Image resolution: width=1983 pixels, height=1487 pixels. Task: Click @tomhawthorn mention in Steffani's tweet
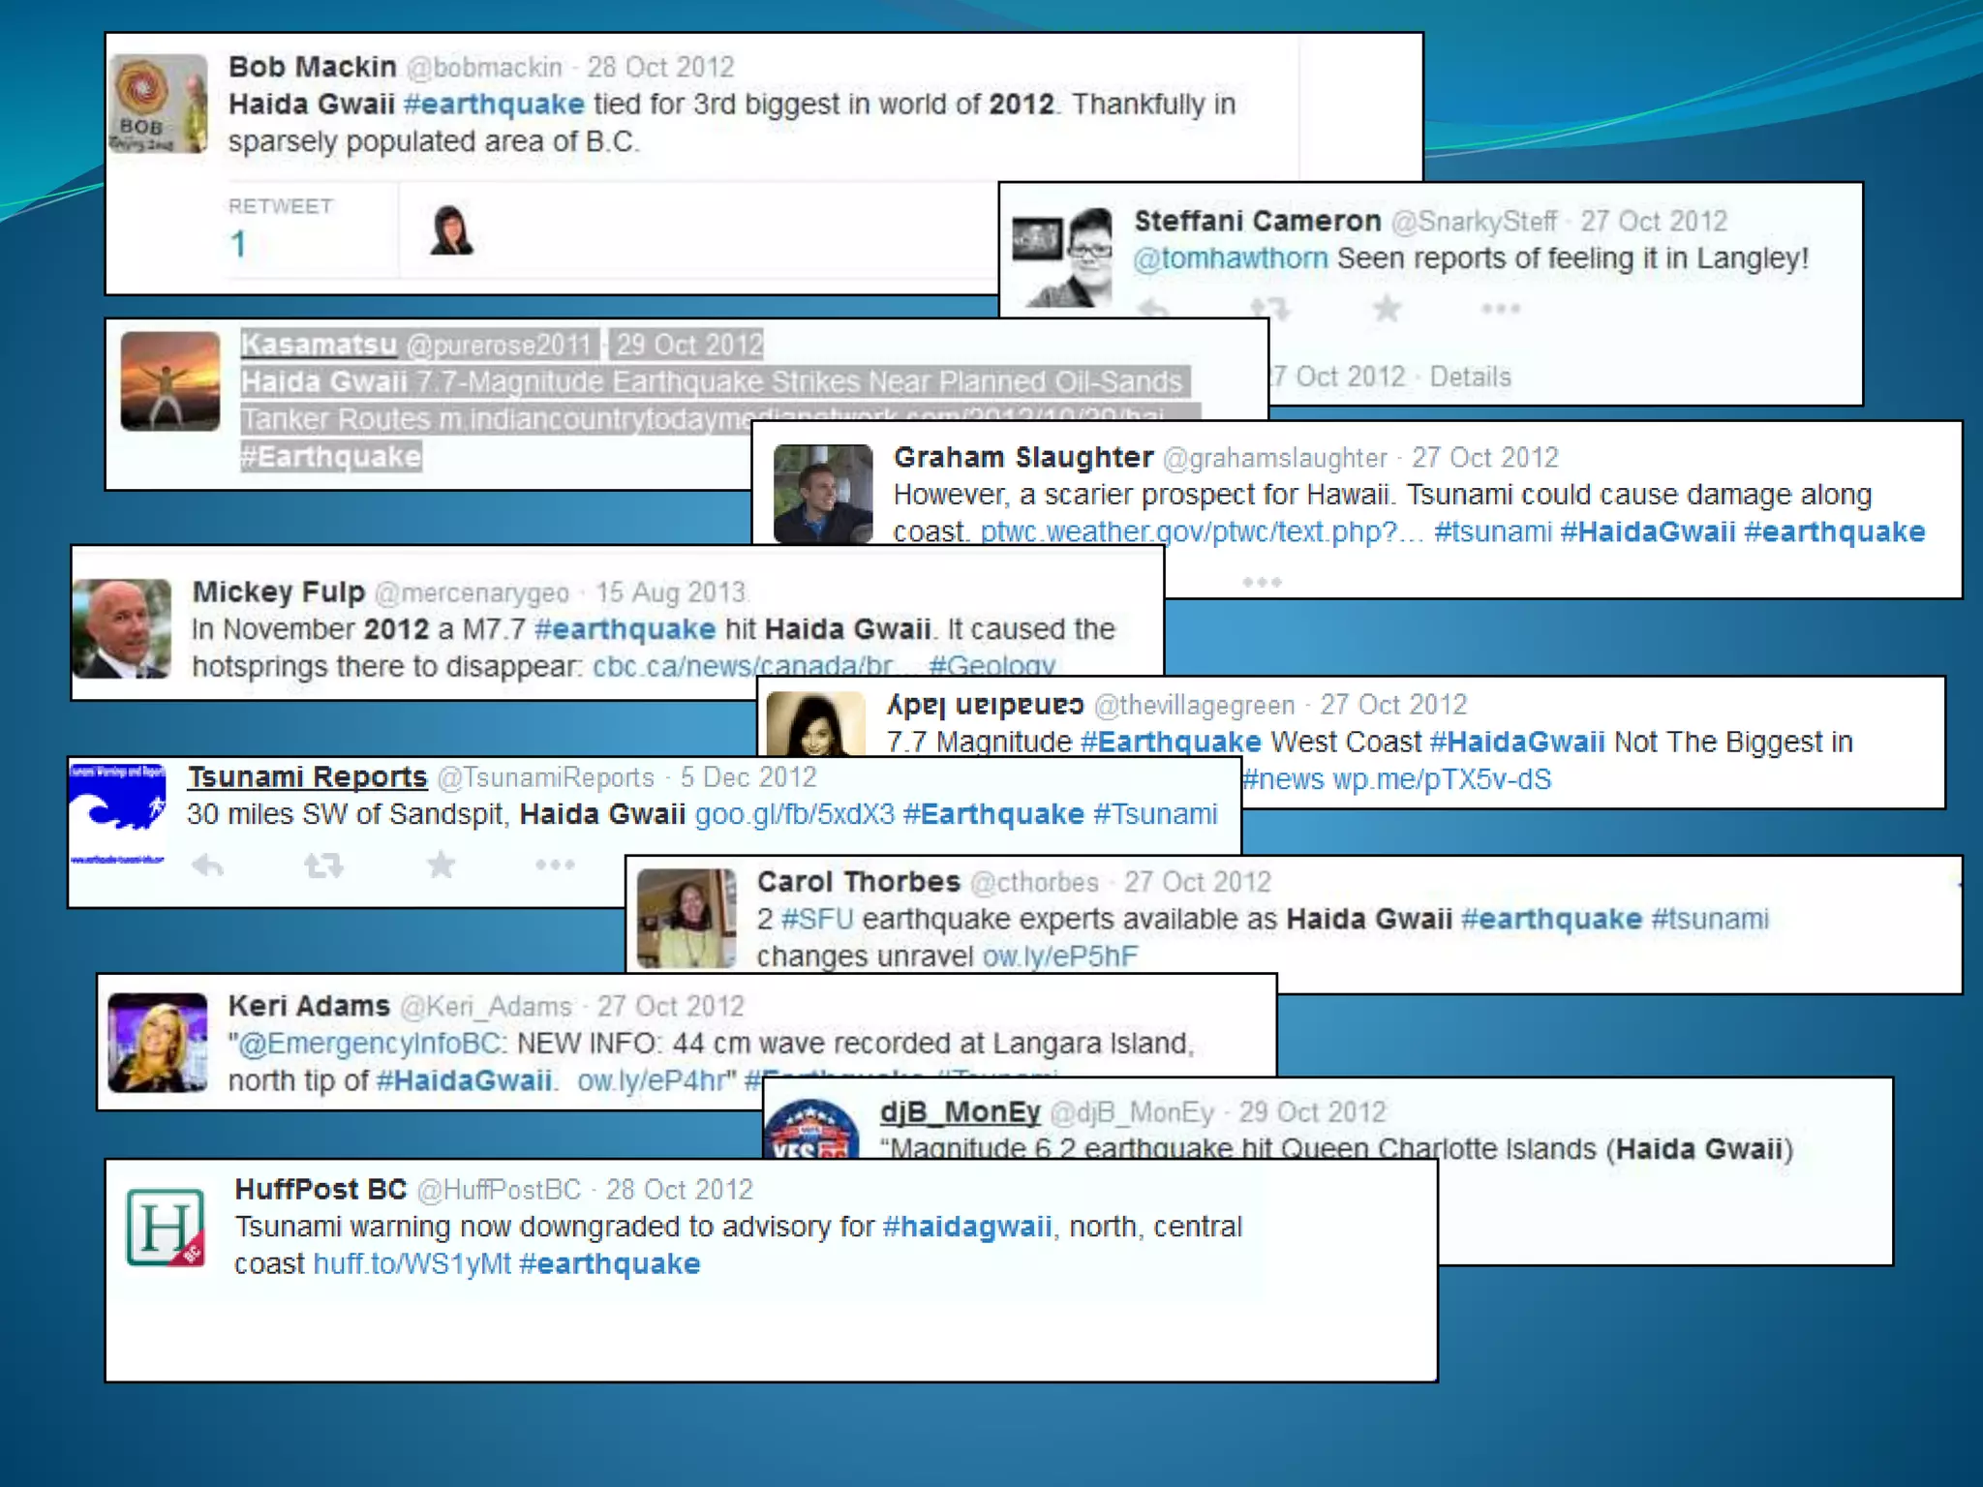click(x=1230, y=259)
